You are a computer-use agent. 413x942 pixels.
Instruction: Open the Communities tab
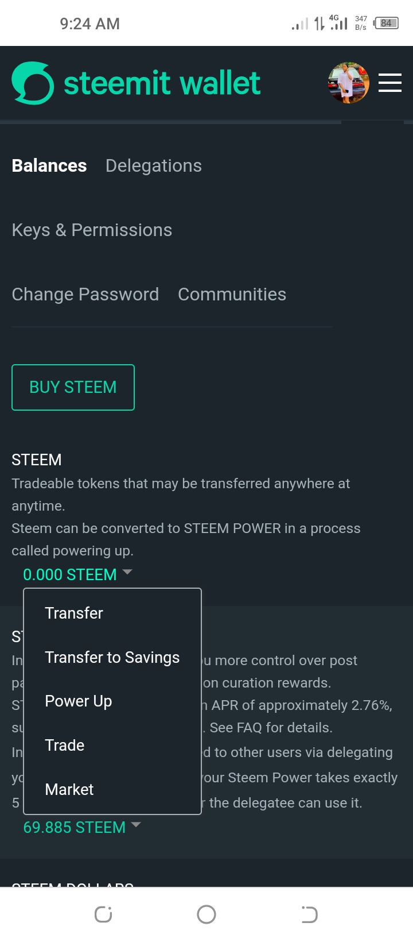tap(232, 294)
